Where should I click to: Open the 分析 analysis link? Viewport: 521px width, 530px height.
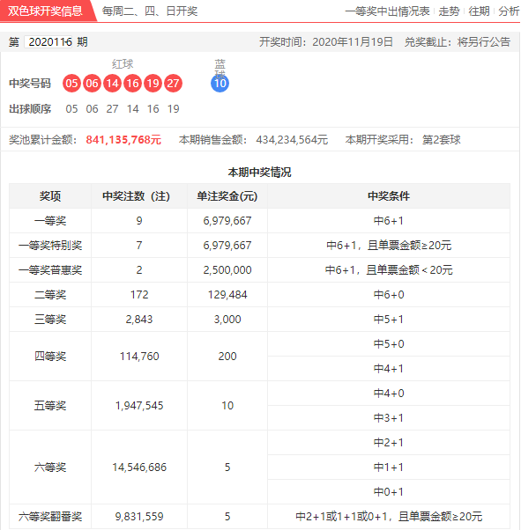[x=509, y=11]
